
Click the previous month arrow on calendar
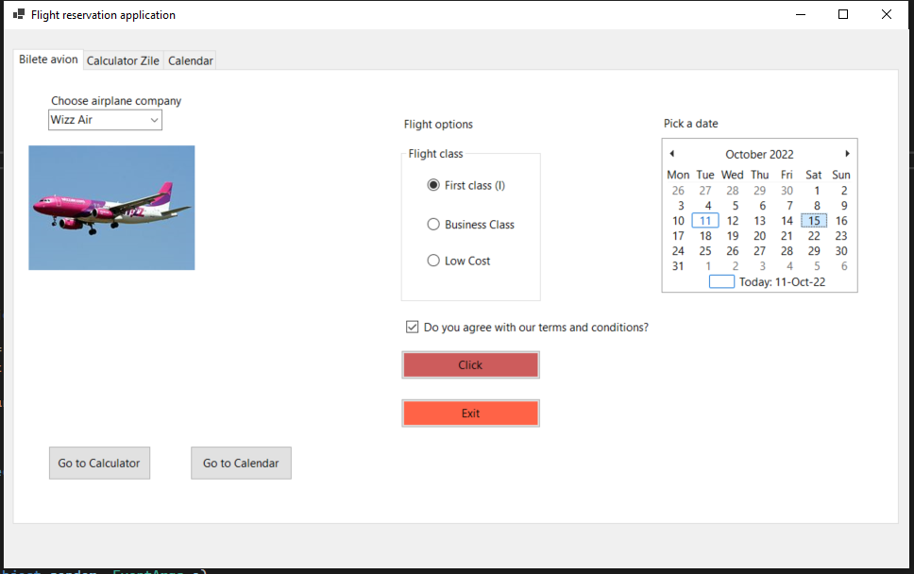(671, 153)
